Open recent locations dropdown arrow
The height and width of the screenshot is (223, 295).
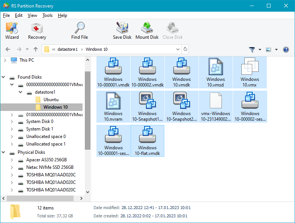tap(27, 49)
